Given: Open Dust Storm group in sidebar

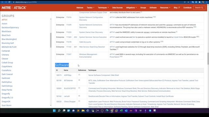Looking at the screenshot, I should (x=7, y=105).
